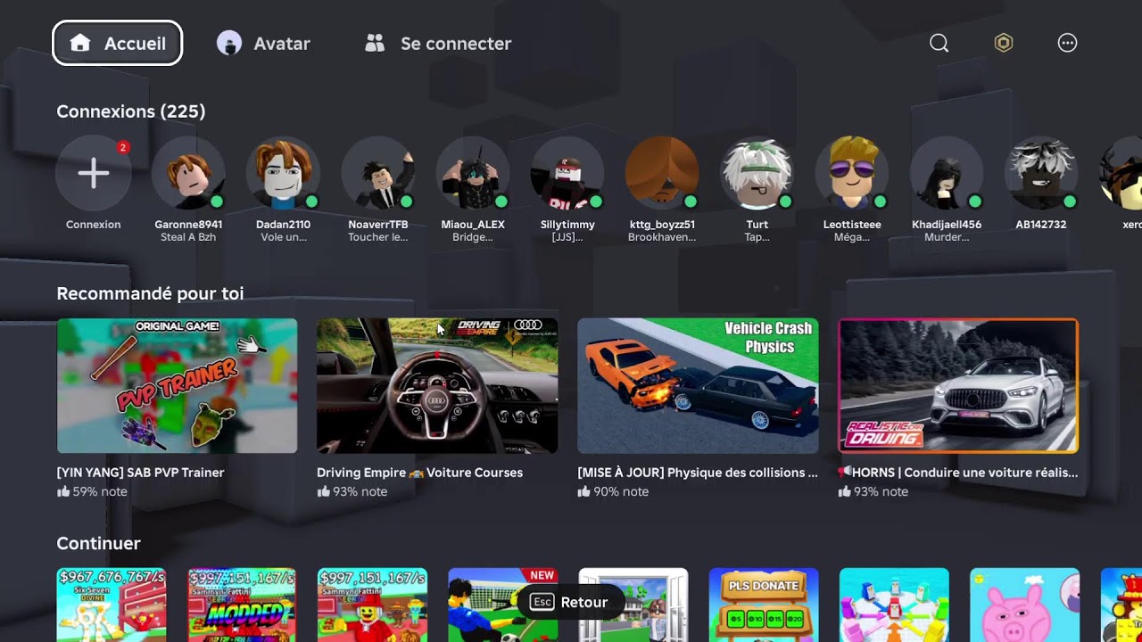Screen dimensions: 1142x642
Task: Click the 'Murder...' status under Khadijaell456
Action: point(947,237)
